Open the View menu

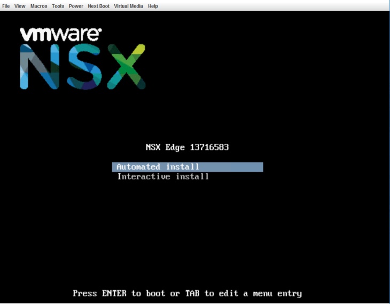20,6
